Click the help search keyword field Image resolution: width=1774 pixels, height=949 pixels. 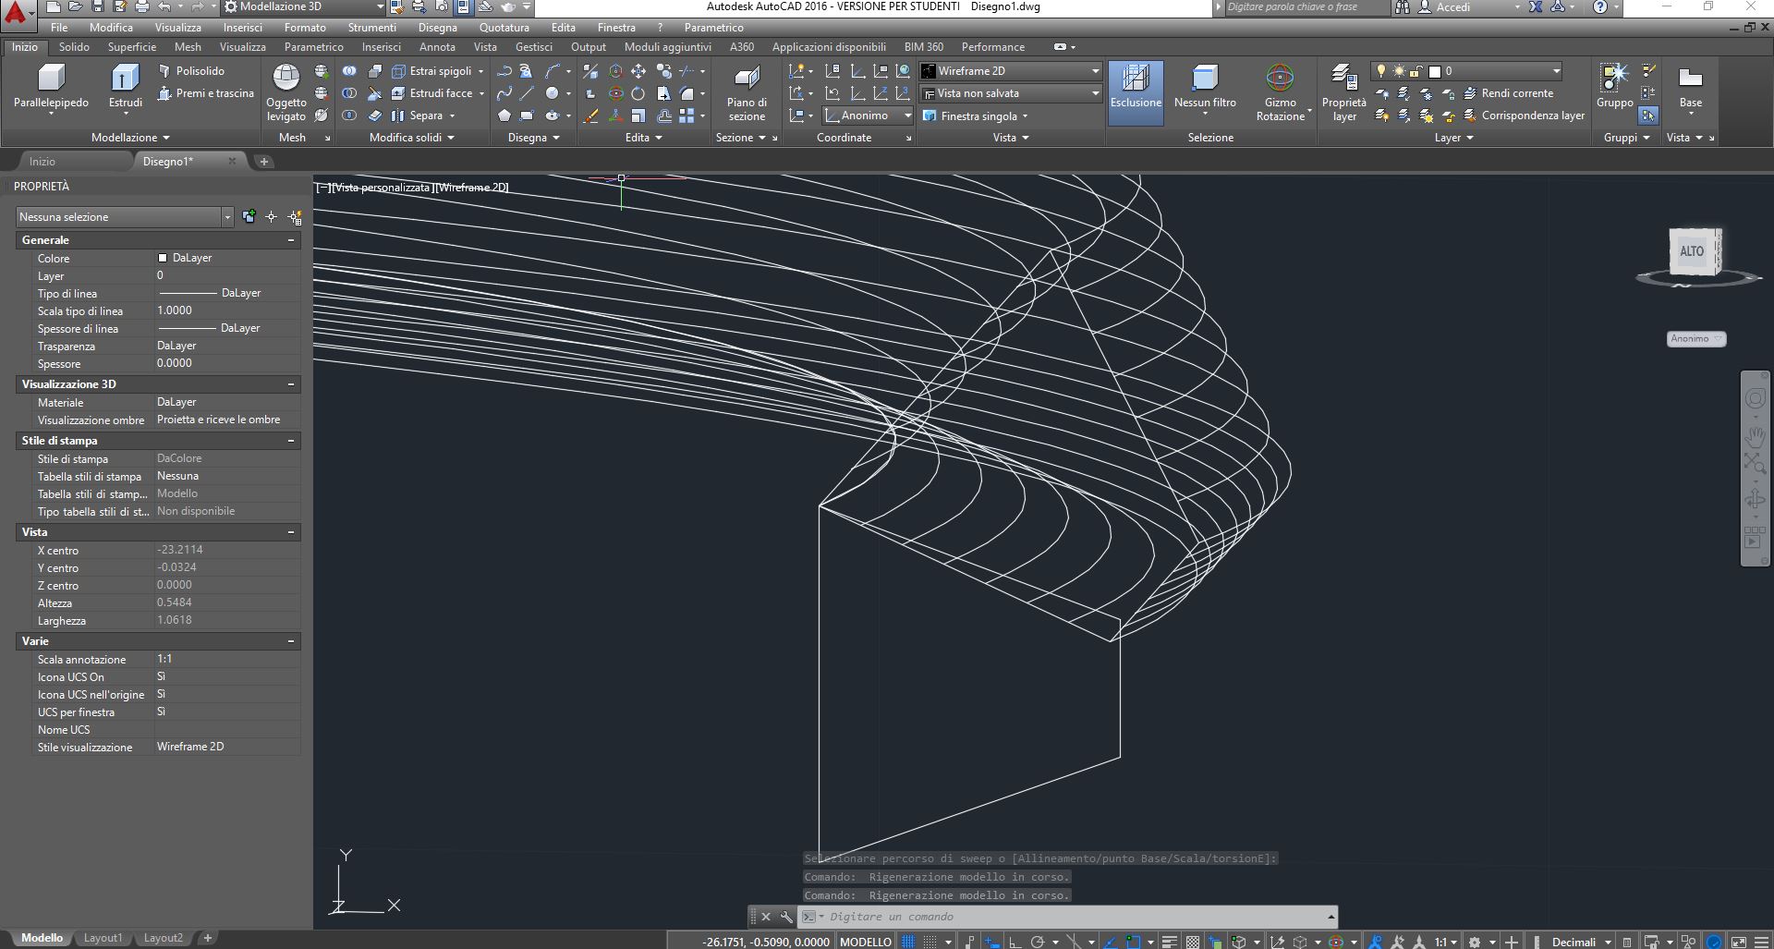pyautogui.click(x=1306, y=6)
